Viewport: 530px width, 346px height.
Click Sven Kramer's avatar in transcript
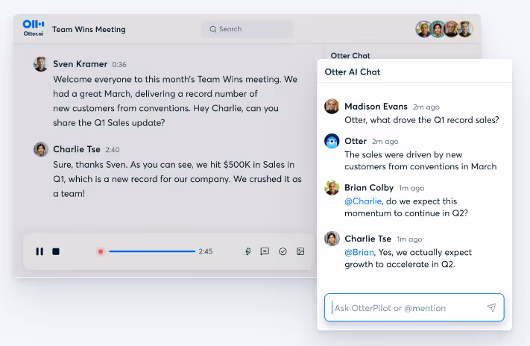tap(40, 64)
